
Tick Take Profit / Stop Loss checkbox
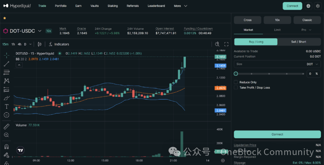236,87
